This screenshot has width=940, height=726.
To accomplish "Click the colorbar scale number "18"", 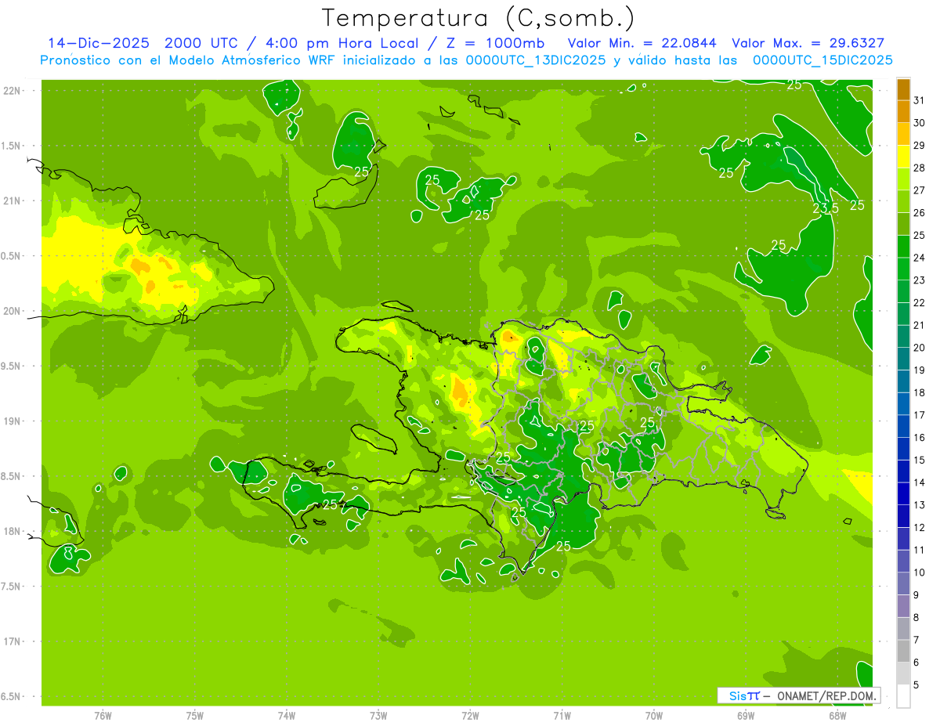I will click(920, 392).
